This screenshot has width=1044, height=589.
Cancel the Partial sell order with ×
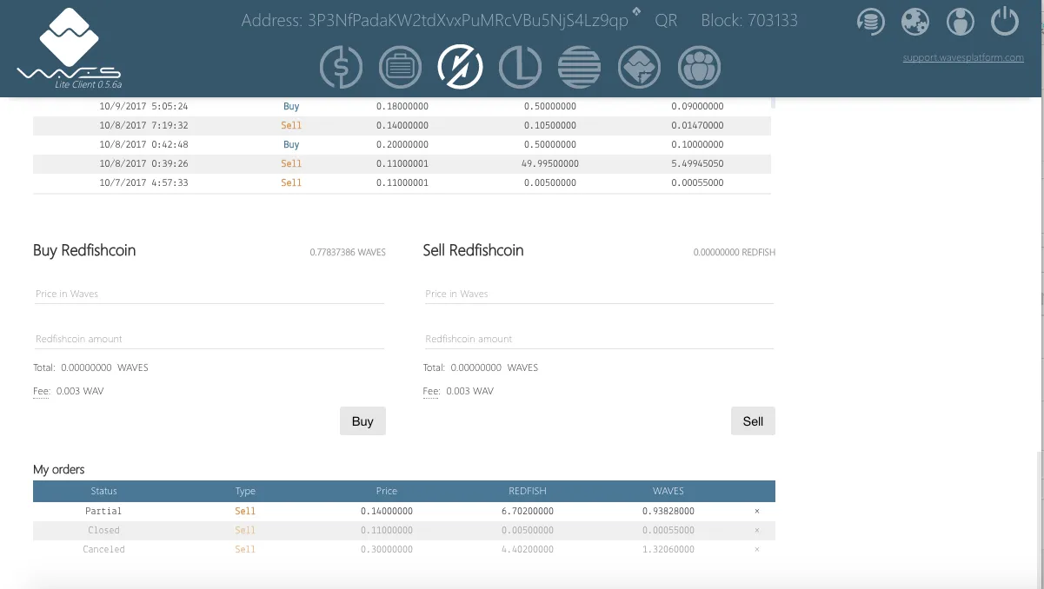tap(757, 511)
